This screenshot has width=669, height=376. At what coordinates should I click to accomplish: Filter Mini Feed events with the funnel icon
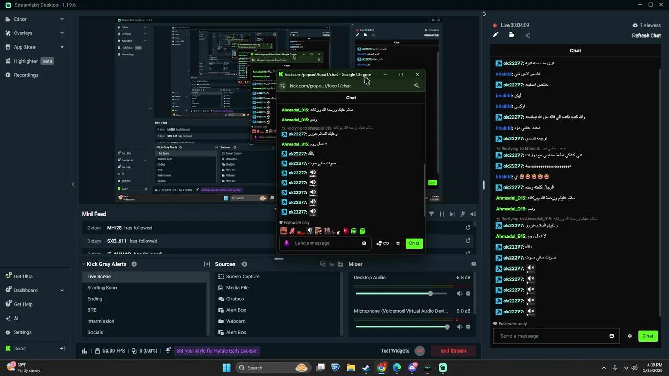431,214
